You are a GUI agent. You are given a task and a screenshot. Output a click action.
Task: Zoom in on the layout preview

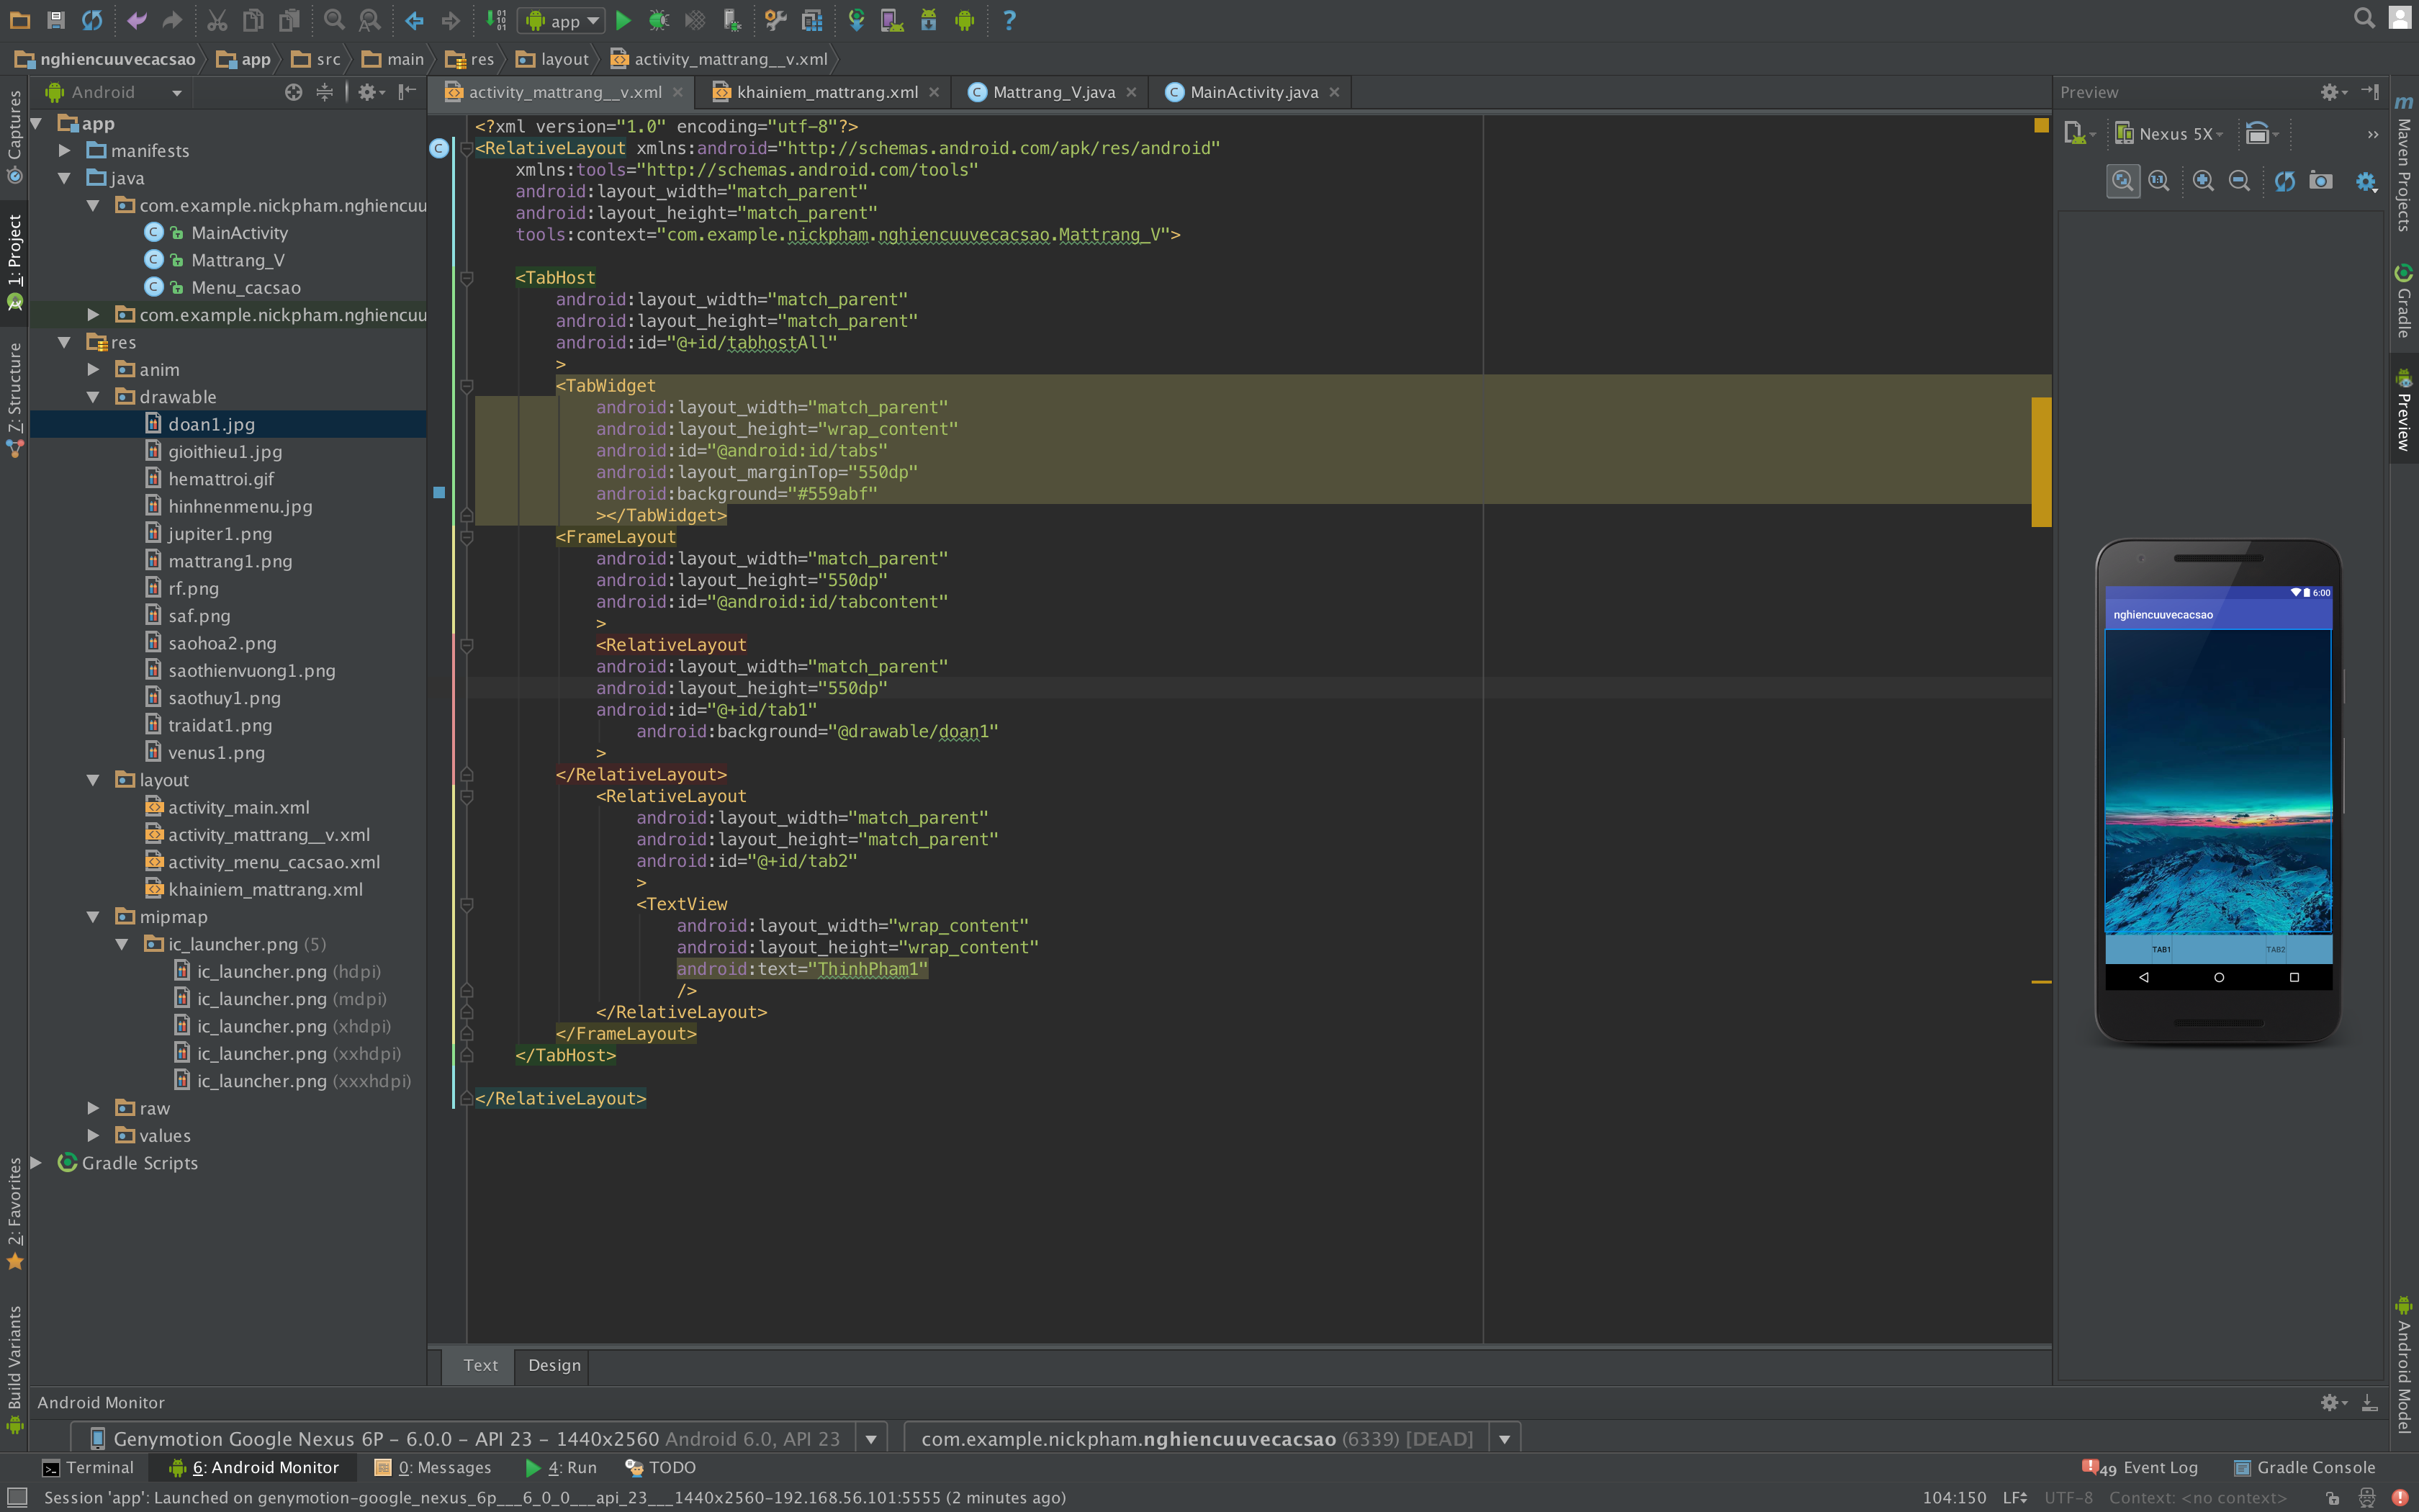coord(2203,181)
